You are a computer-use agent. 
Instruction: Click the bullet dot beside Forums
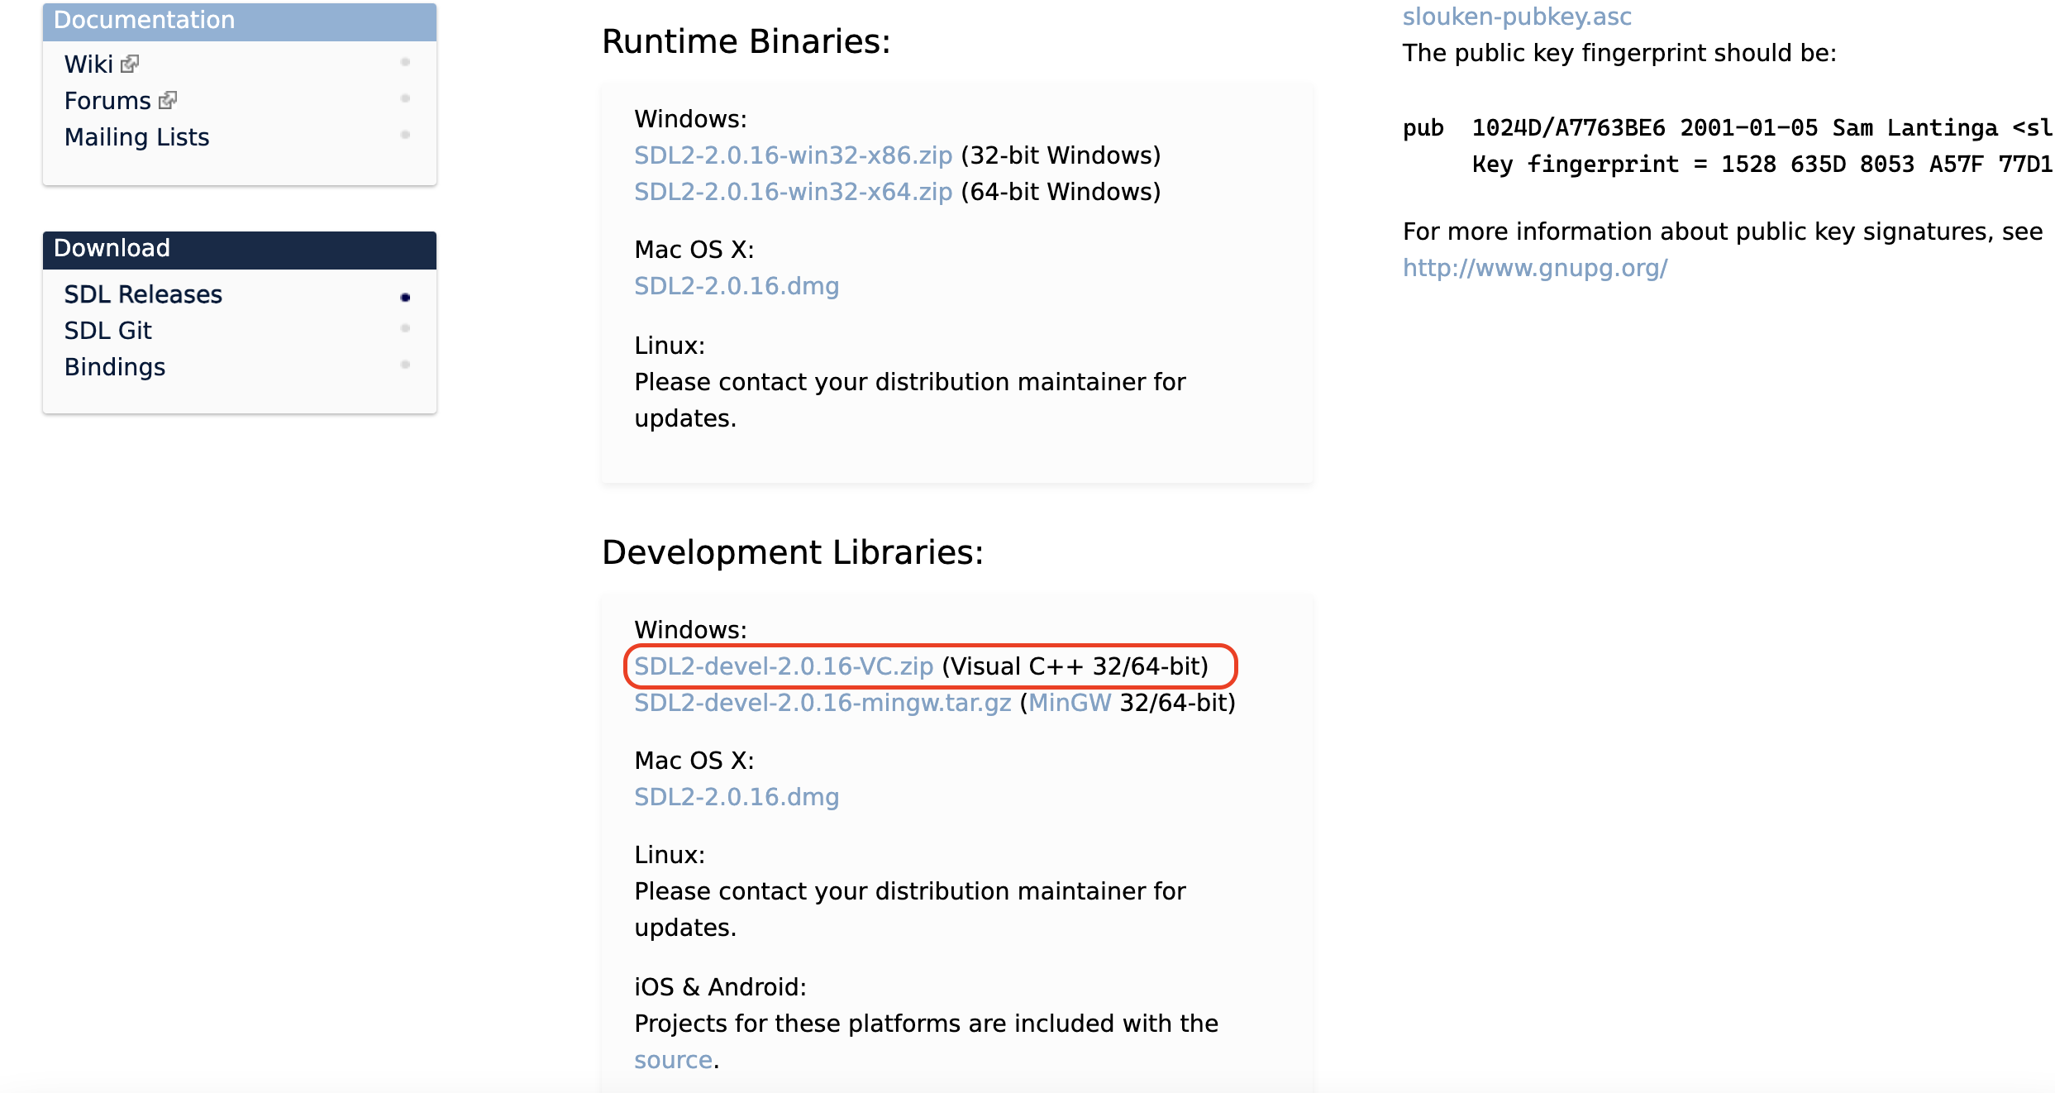pos(405,98)
